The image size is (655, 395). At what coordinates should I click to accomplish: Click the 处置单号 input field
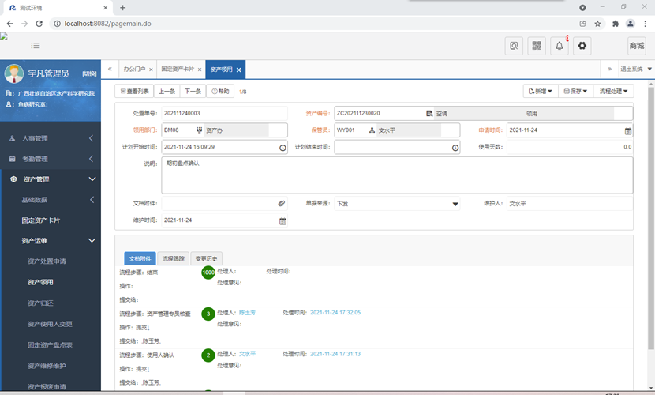(224, 113)
